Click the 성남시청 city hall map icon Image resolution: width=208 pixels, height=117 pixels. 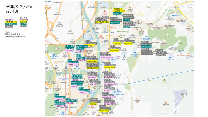pyautogui.click(x=103, y=6)
